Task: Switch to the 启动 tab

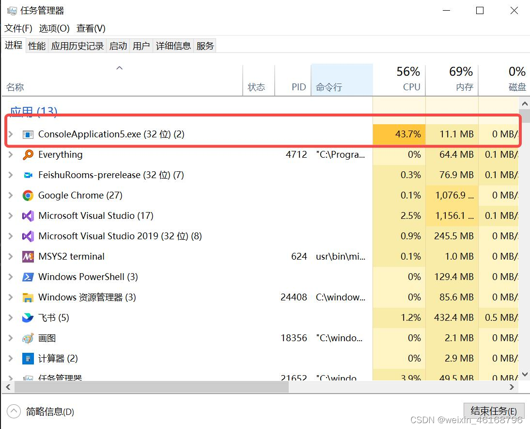Action: 118,46
